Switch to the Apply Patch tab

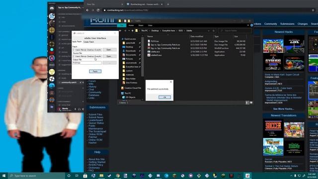pos(77,42)
